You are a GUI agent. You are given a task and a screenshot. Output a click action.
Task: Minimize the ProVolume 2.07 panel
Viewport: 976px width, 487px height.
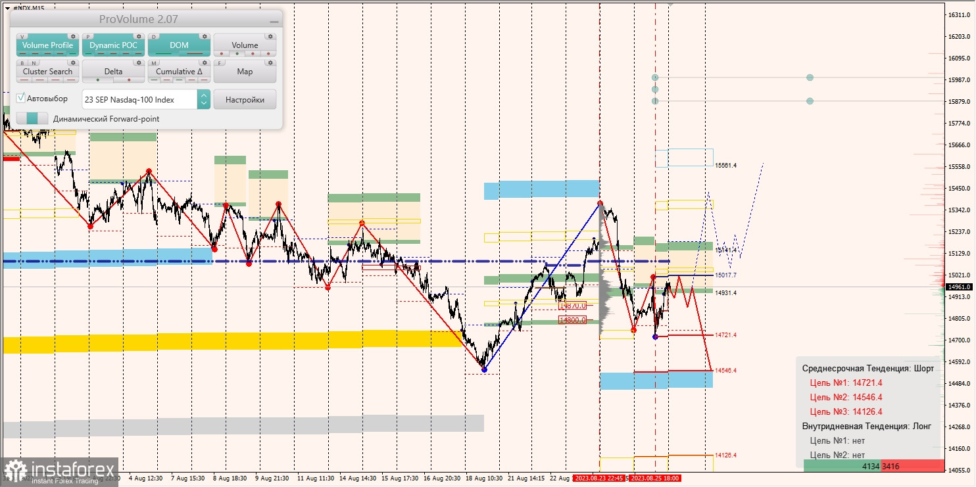tap(274, 22)
